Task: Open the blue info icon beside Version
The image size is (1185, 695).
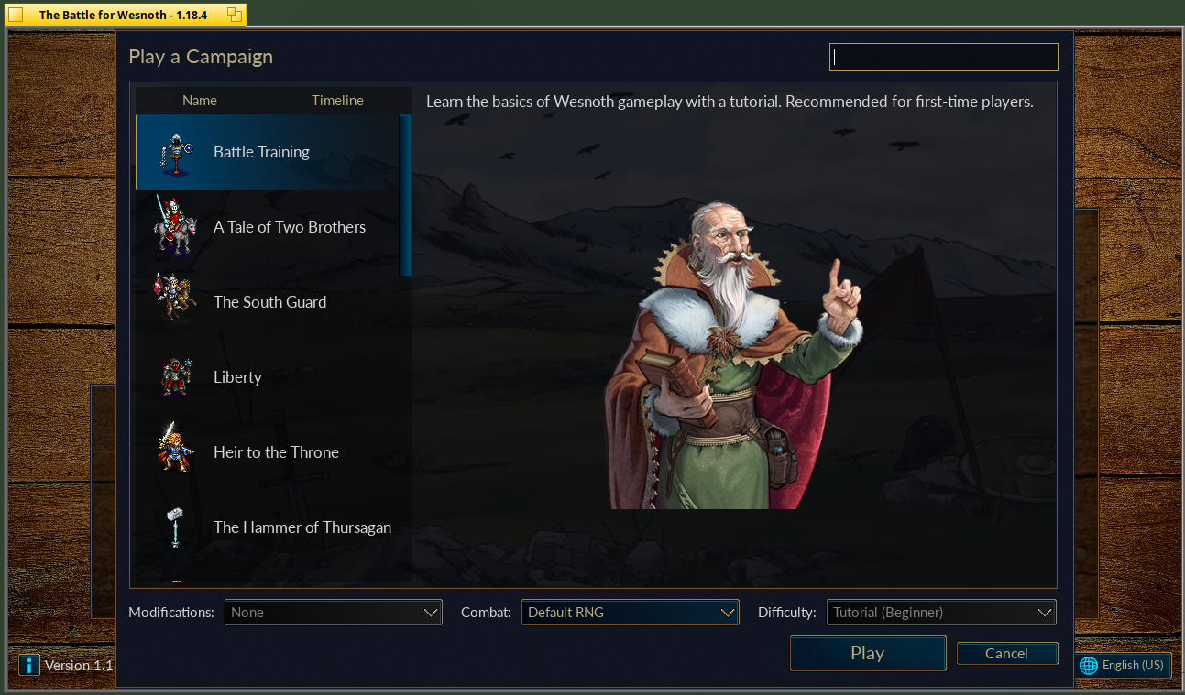Action: click(29, 666)
